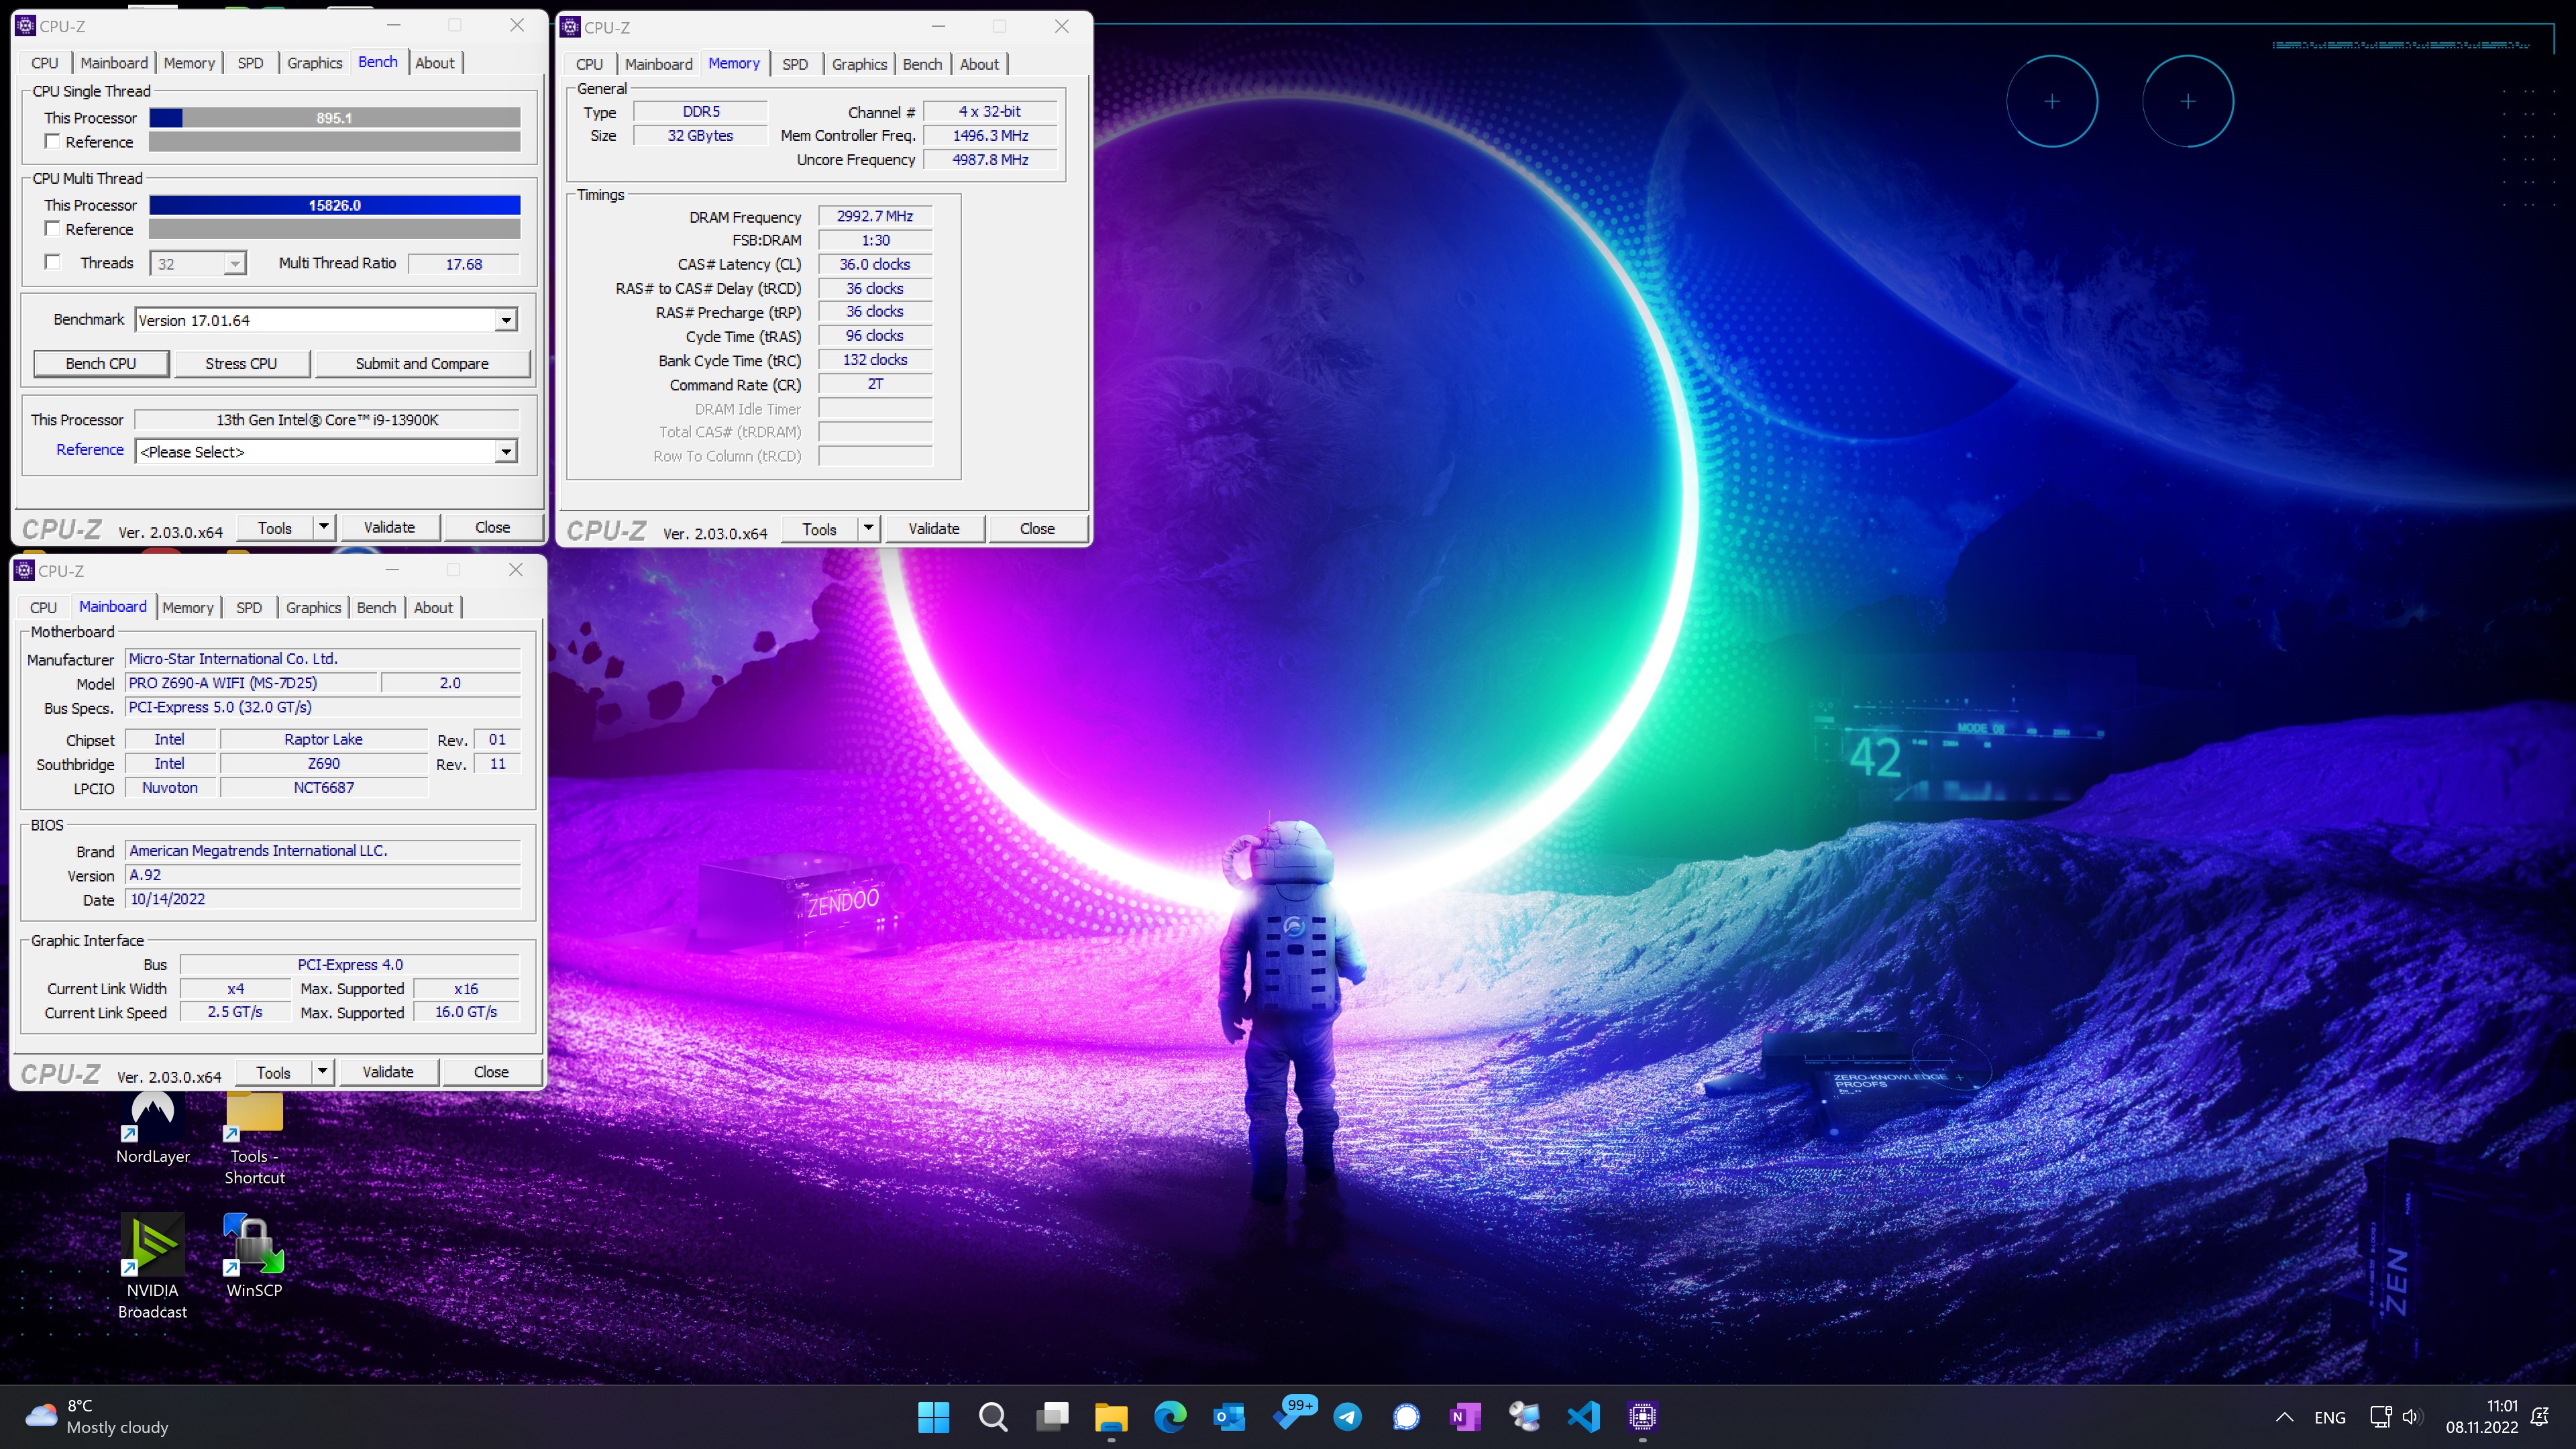2576x1449 pixels.
Task: Click the Bench CPU button
Action: click(x=100, y=363)
